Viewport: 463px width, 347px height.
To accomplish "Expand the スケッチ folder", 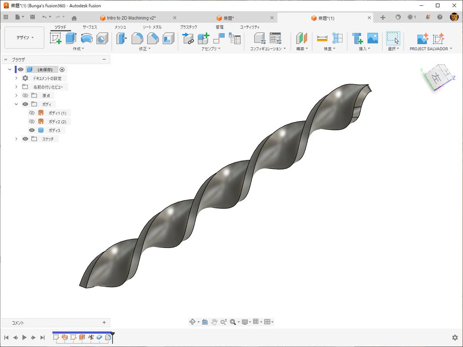I will click(x=16, y=139).
